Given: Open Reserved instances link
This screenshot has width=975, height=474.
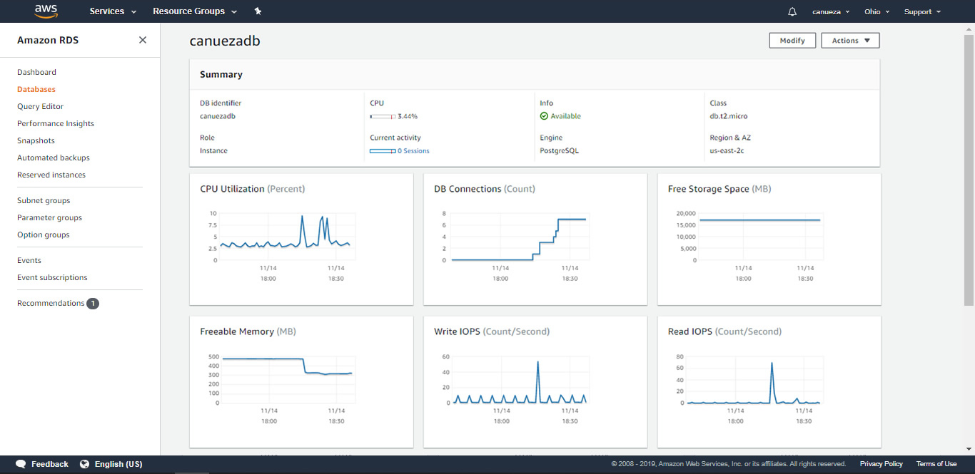Looking at the screenshot, I should point(51,175).
